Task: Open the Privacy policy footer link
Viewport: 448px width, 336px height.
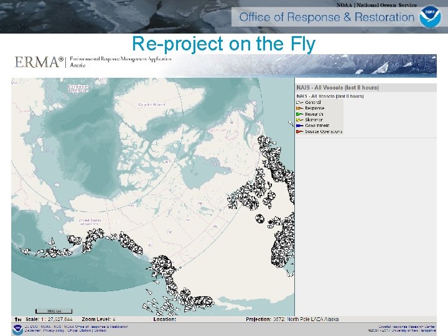Action: tap(54, 330)
